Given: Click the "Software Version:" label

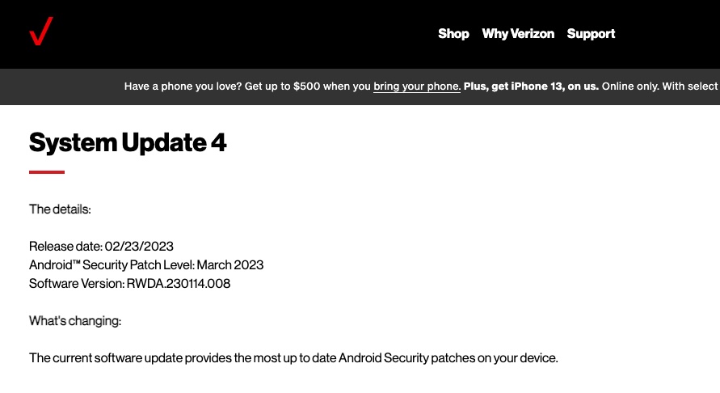Looking at the screenshot, I should 76,284.
